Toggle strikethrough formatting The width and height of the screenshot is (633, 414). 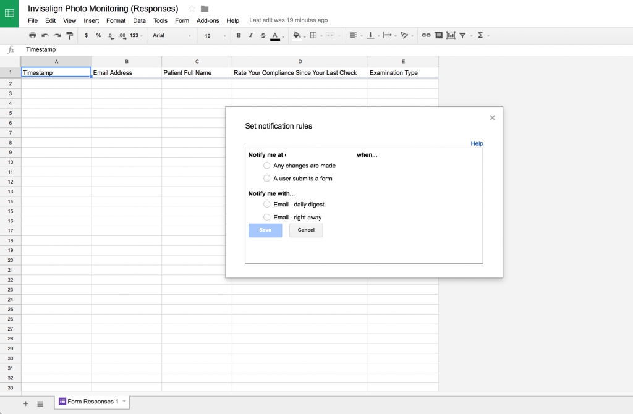click(263, 35)
